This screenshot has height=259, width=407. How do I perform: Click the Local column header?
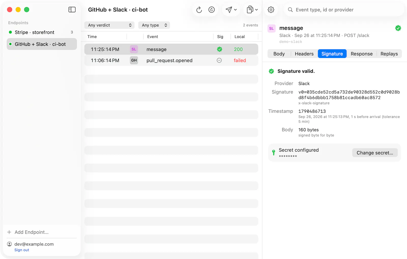coord(240,37)
